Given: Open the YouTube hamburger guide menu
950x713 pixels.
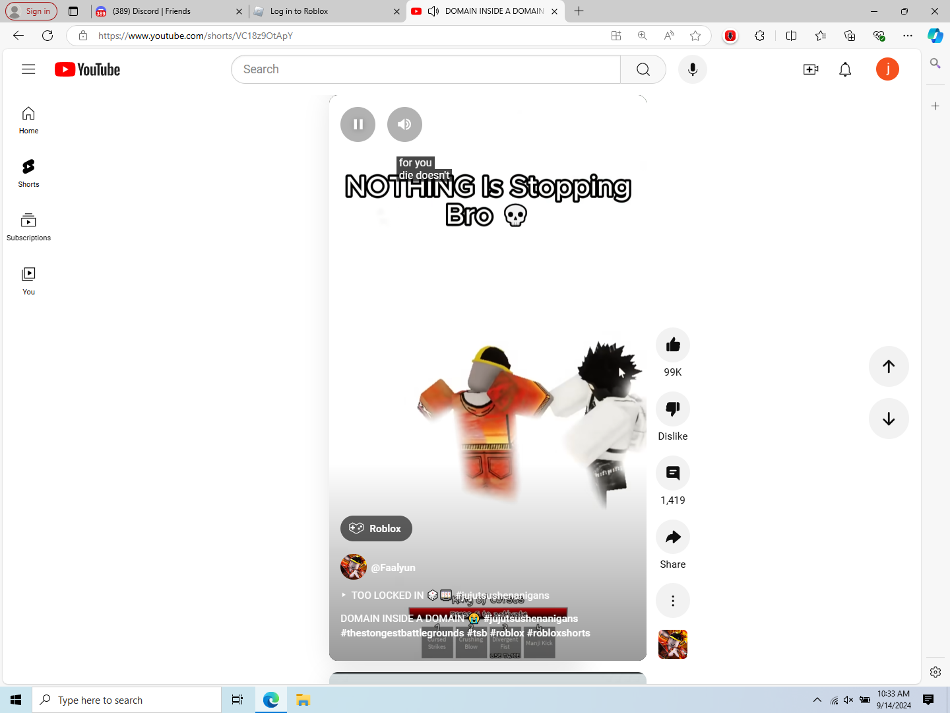Looking at the screenshot, I should 28,69.
